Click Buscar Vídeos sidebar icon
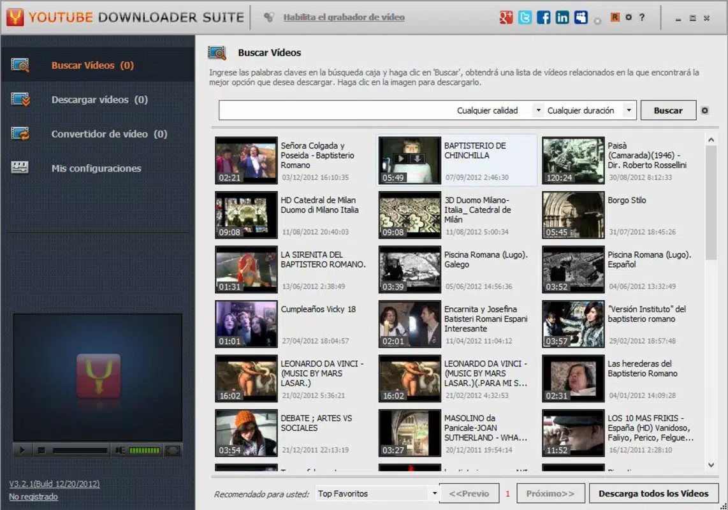 point(20,65)
